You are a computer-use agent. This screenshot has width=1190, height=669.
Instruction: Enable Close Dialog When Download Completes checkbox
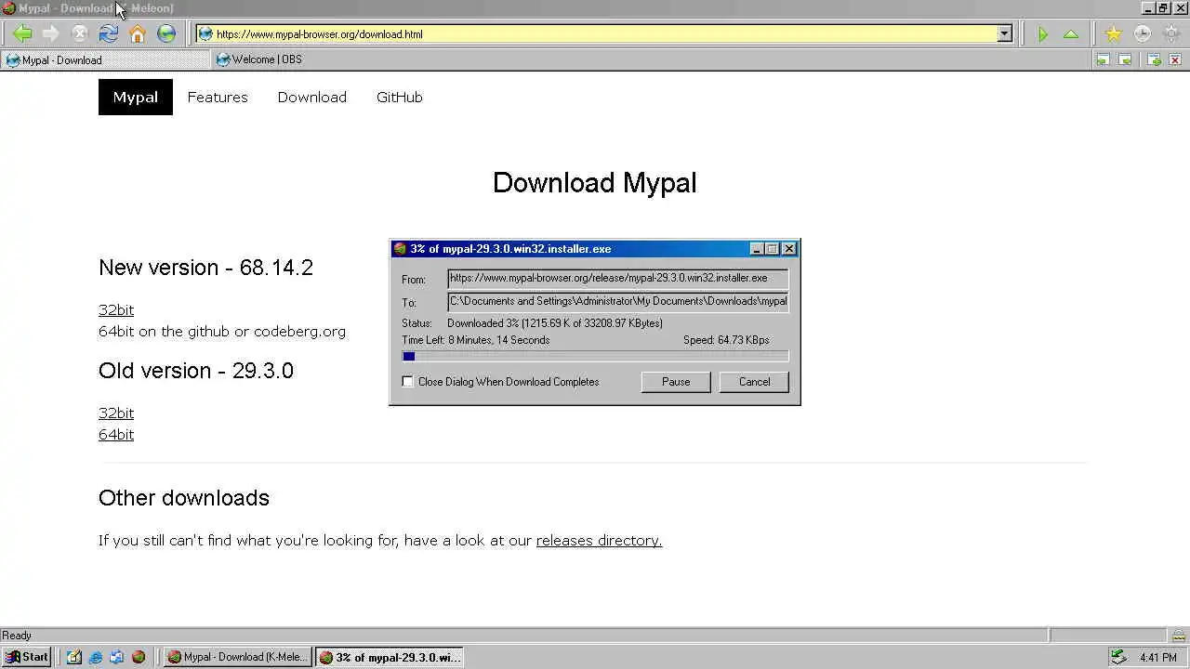click(x=407, y=382)
